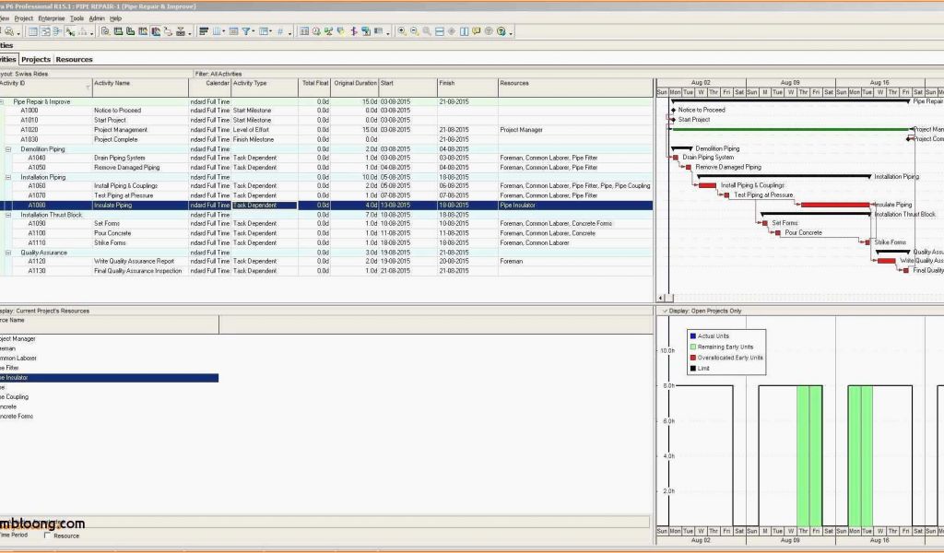This screenshot has width=944, height=553.
Task: Select activity A1100 Pour Concrete row
Action: click(x=326, y=233)
